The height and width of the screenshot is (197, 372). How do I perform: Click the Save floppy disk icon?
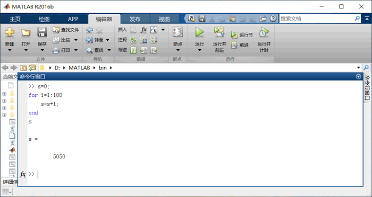(42, 32)
